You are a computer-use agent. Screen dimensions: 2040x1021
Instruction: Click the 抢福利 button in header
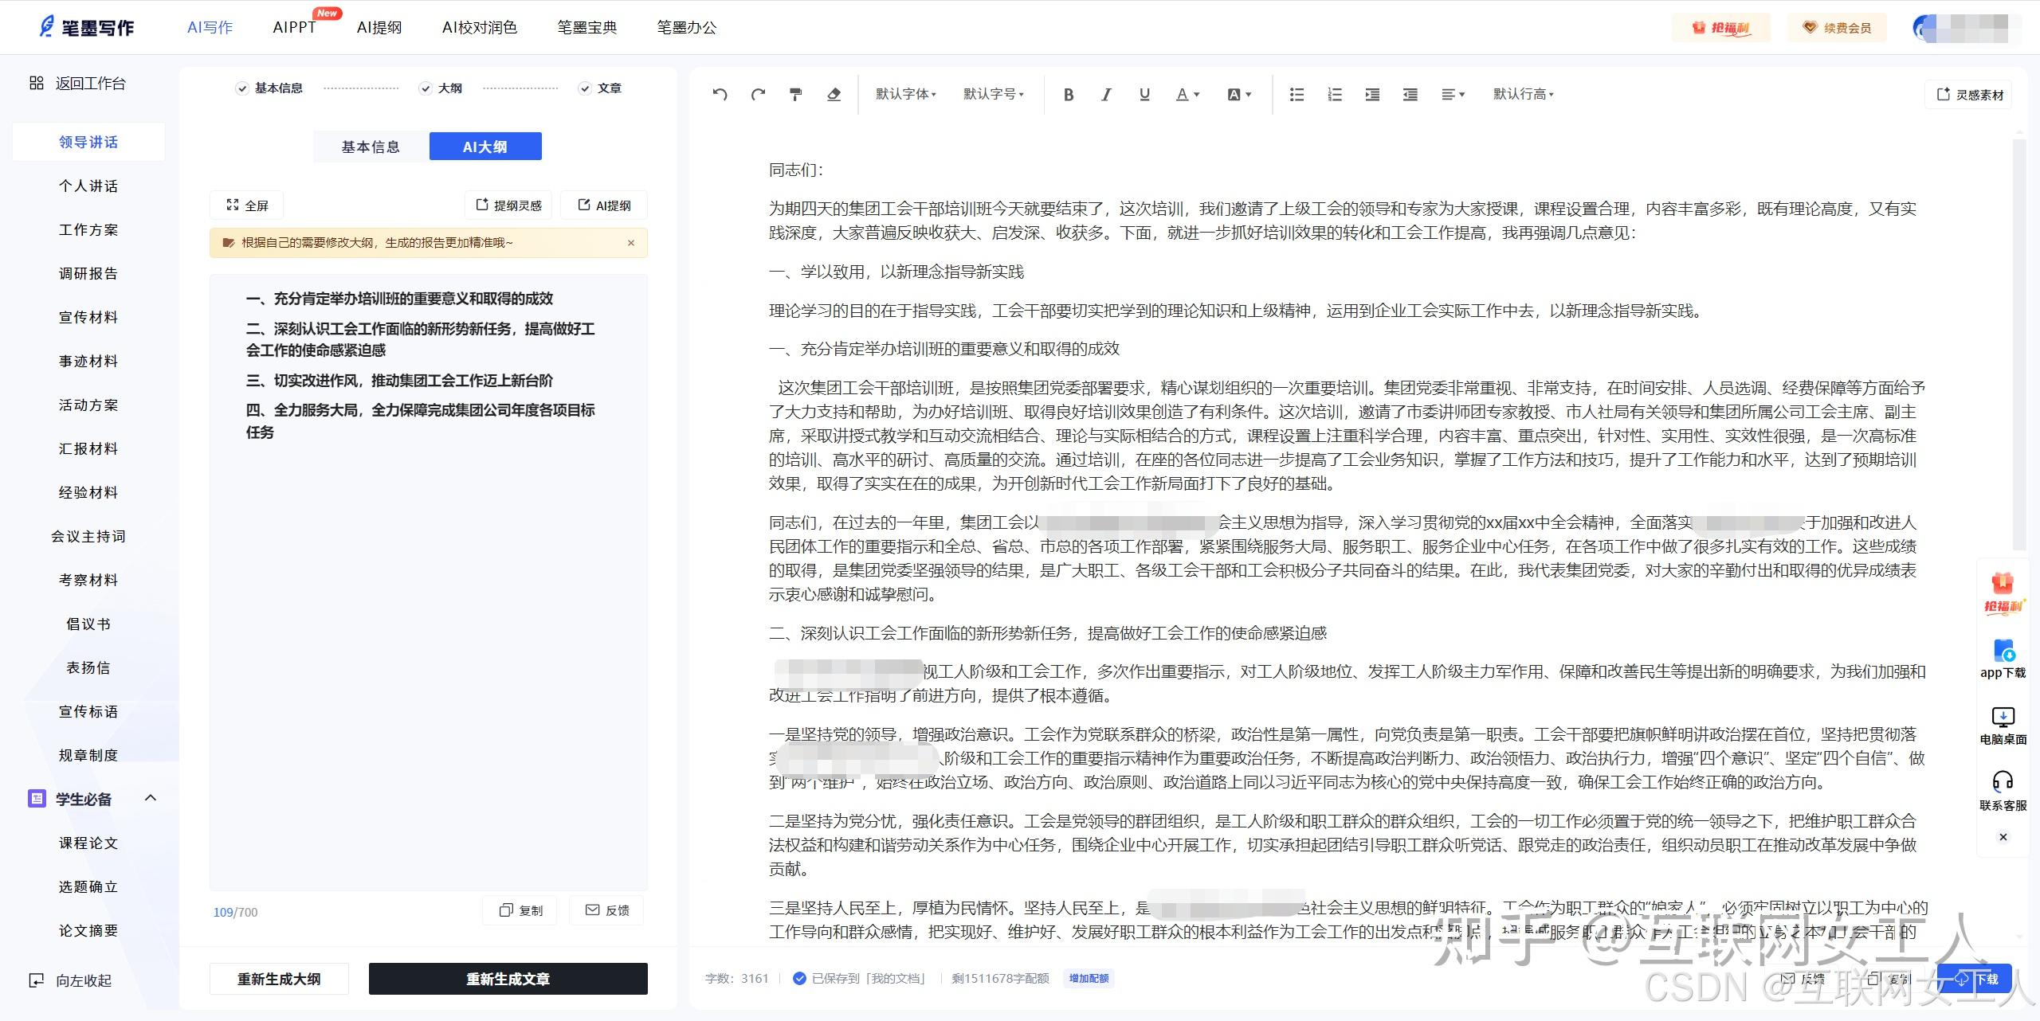(1721, 28)
